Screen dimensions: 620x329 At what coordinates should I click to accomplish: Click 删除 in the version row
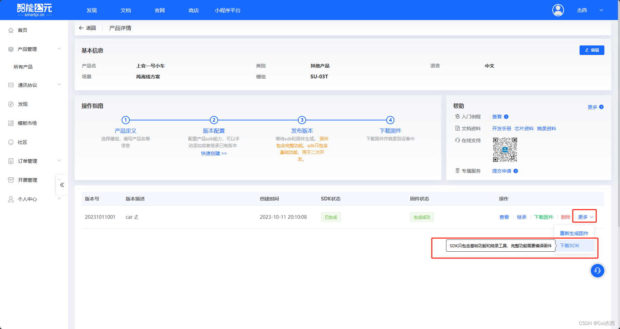(x=566, y=217)
